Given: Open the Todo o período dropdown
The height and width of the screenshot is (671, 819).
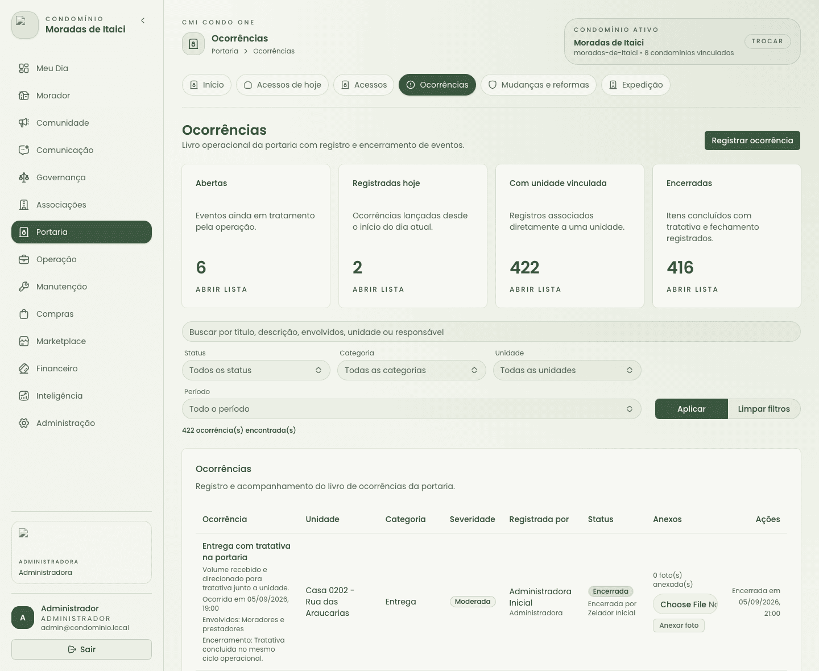Looking at the screenshot, I should (x=411, y=409).
